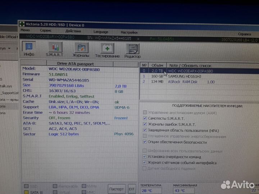
Task: Click the № column header
Action: click(144, 65)
